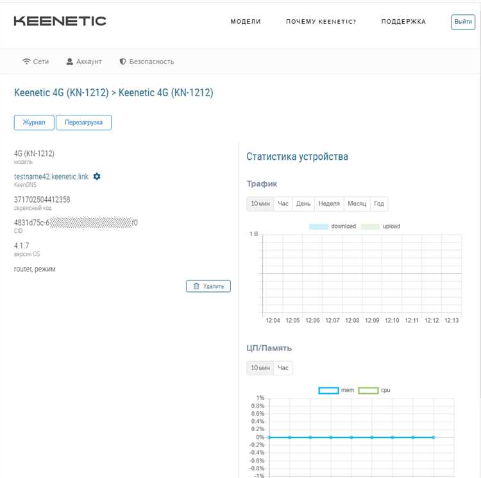Click router, режим text
Image resolution: width=481 pixels, height=478 pixels.
coord(35,269)
